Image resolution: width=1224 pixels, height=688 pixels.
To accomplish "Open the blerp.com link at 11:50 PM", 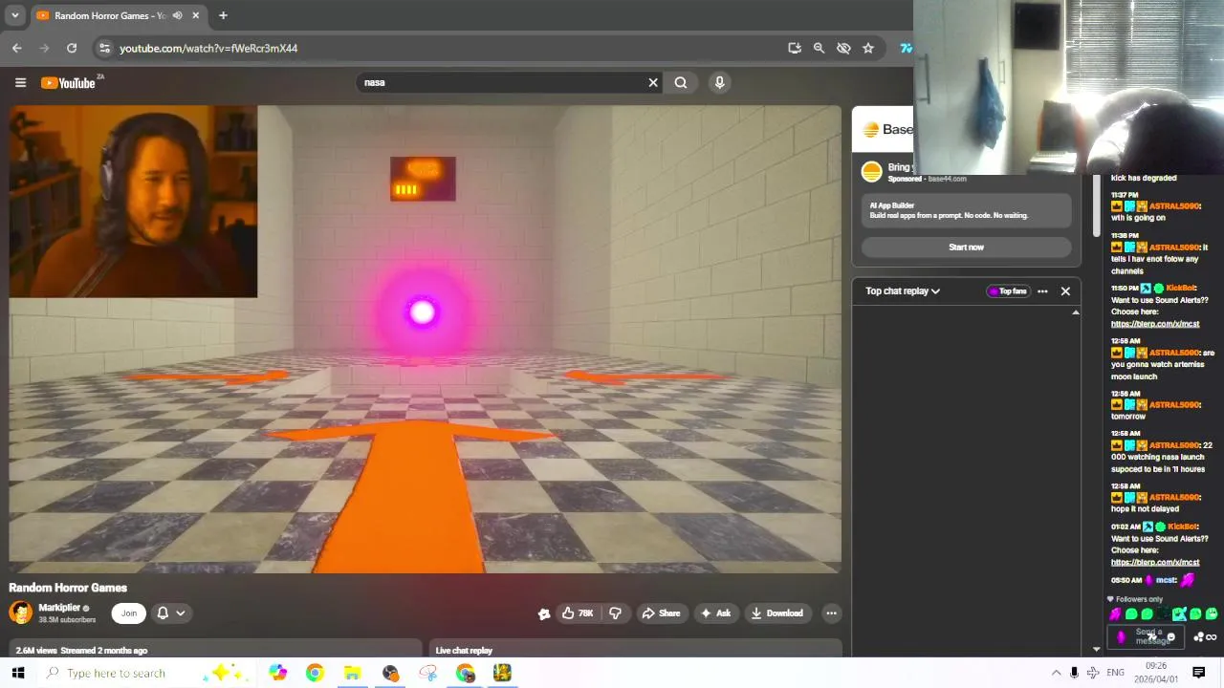I will coord(1155,324).
